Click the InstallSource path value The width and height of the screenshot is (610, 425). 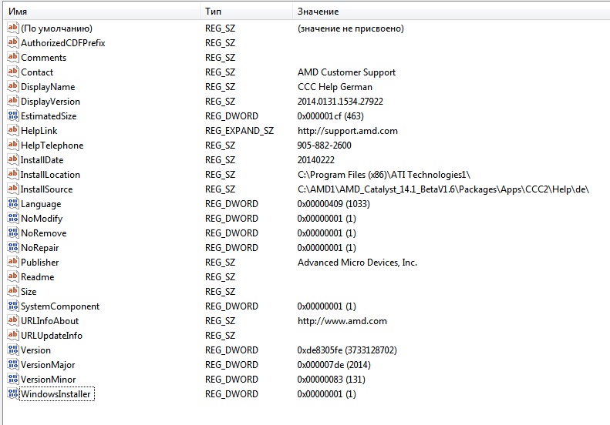pos(443,189)
